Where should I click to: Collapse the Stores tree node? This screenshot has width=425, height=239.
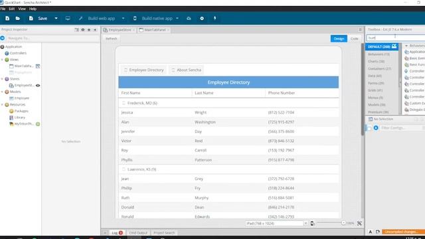2,79
